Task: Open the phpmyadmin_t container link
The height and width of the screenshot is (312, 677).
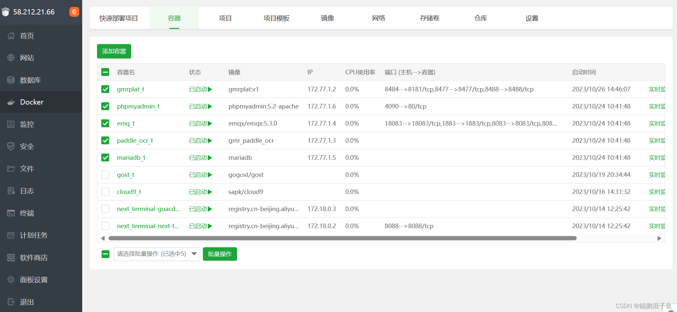Action: 138,107
